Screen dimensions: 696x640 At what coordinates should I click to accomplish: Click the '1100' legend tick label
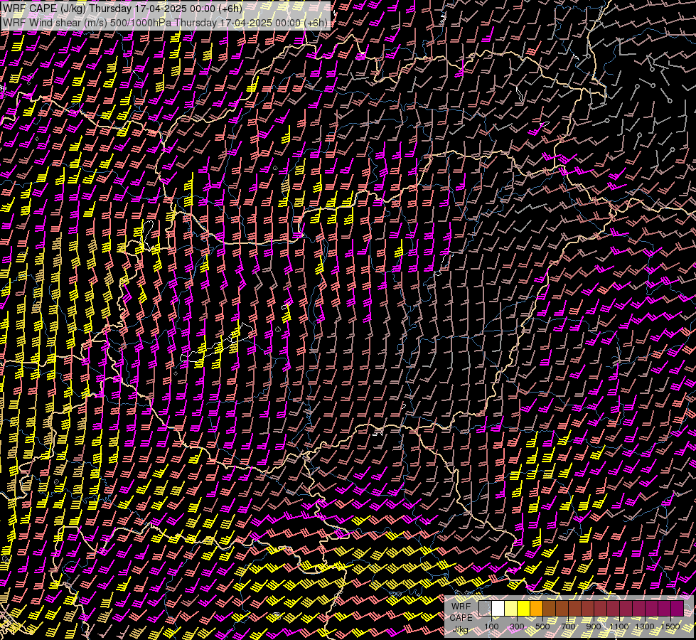(619, 626)
